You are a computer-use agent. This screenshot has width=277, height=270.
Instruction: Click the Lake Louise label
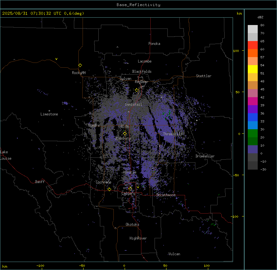coord(6,155)
